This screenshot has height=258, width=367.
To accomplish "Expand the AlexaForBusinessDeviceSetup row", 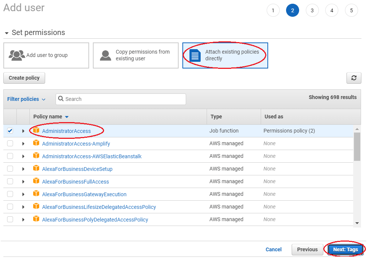I will [23, 169].
